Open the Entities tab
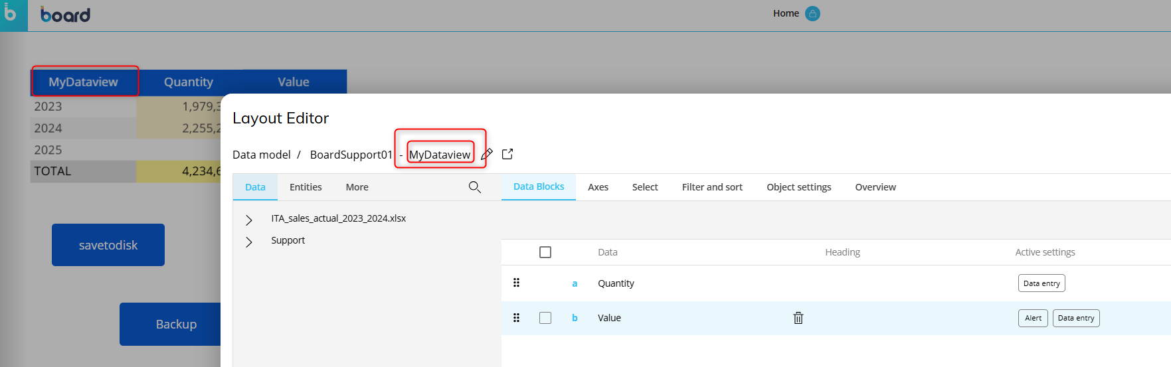Viewport: 1171px width, 367px height. click(x=306, y=187)
